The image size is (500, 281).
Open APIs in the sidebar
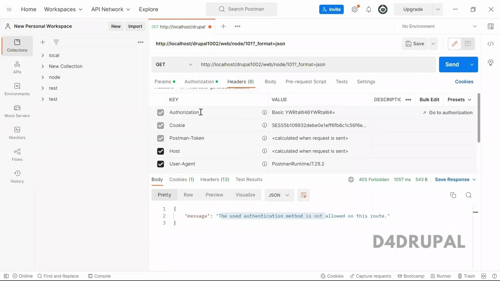(x=17, y=68)
